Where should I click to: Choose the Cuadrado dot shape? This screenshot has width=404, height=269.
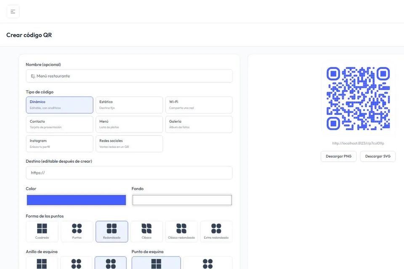(42, 232)
